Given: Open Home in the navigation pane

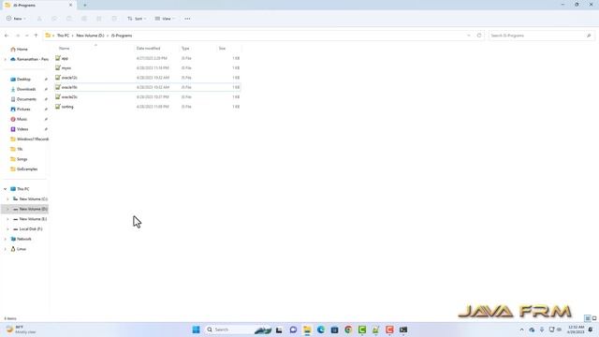Looking at the screenshot, I should (19, 50).
